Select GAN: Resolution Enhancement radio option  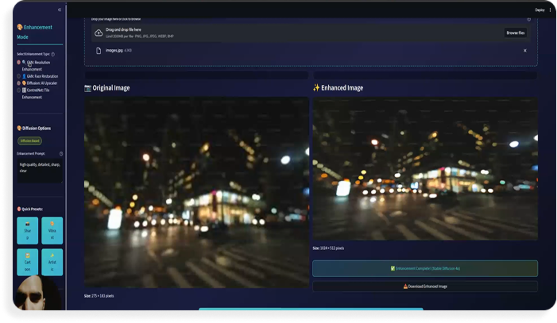click(x=19, y=62)
